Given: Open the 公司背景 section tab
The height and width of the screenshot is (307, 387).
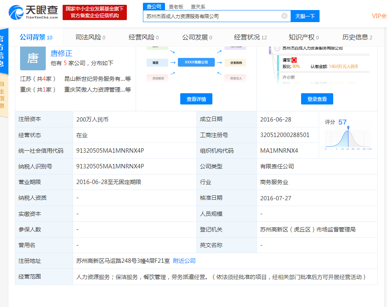Looking at the screenshot, I should click(36, 37).
